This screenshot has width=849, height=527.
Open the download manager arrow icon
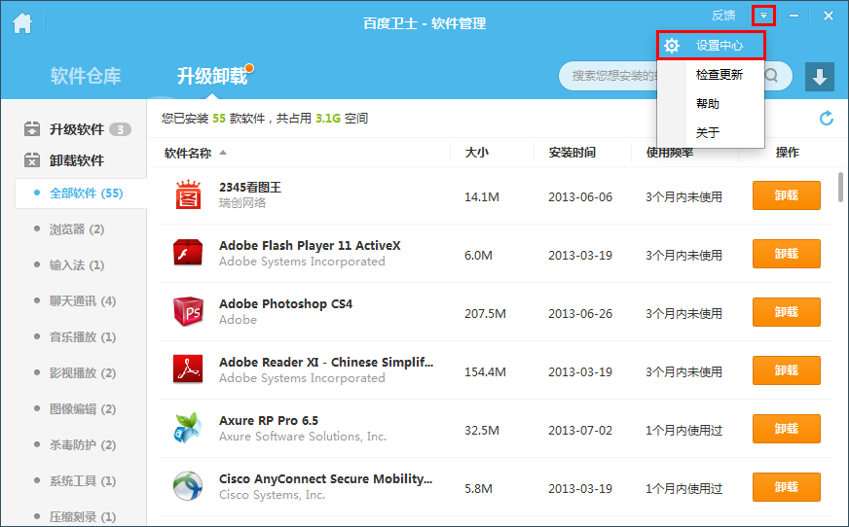pyautogui.click(x=819, y=76)
